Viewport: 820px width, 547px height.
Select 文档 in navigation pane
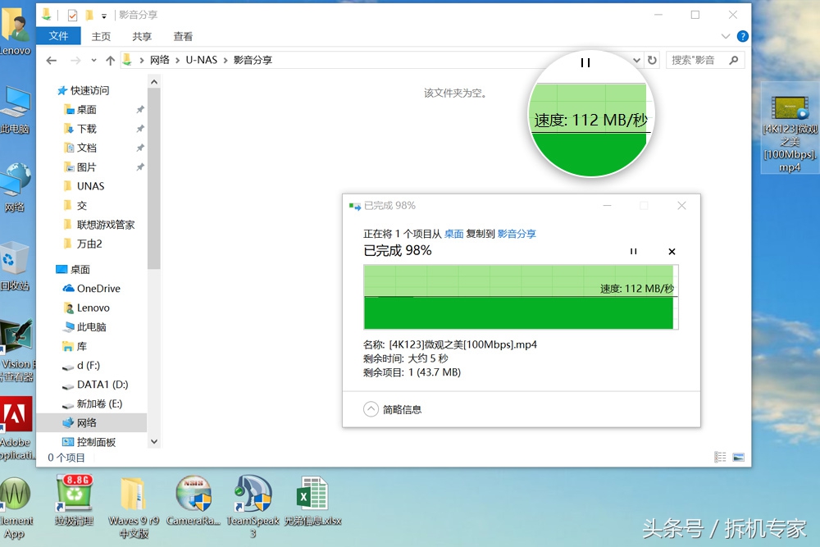click(x=80, y=148)
